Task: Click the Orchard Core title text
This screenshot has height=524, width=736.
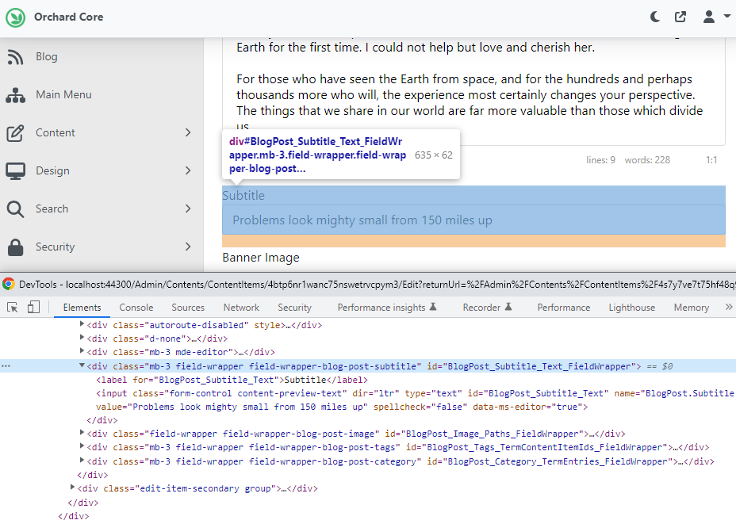Action: click(68, 17)
